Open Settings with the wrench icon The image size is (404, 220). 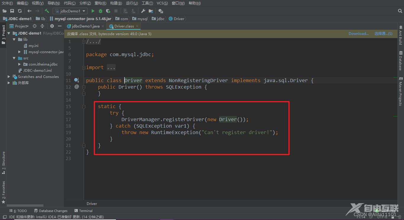(143, 11)
